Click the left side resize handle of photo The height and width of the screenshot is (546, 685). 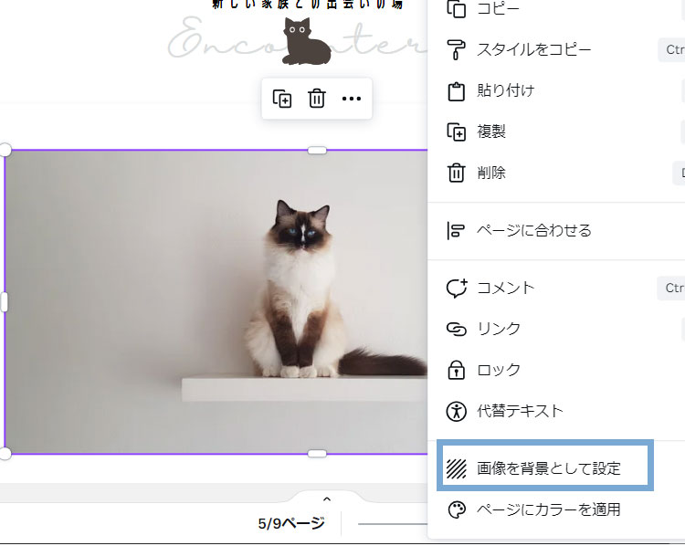click(x=5, y=302)
